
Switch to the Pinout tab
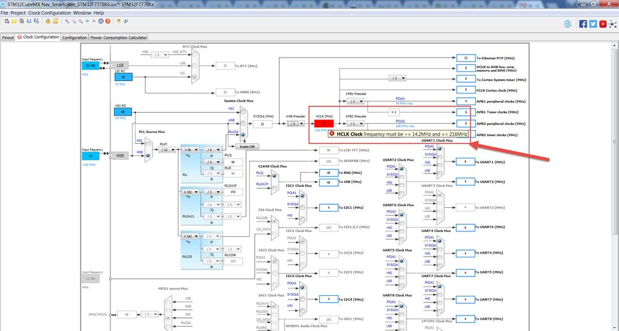click(7, 38)
